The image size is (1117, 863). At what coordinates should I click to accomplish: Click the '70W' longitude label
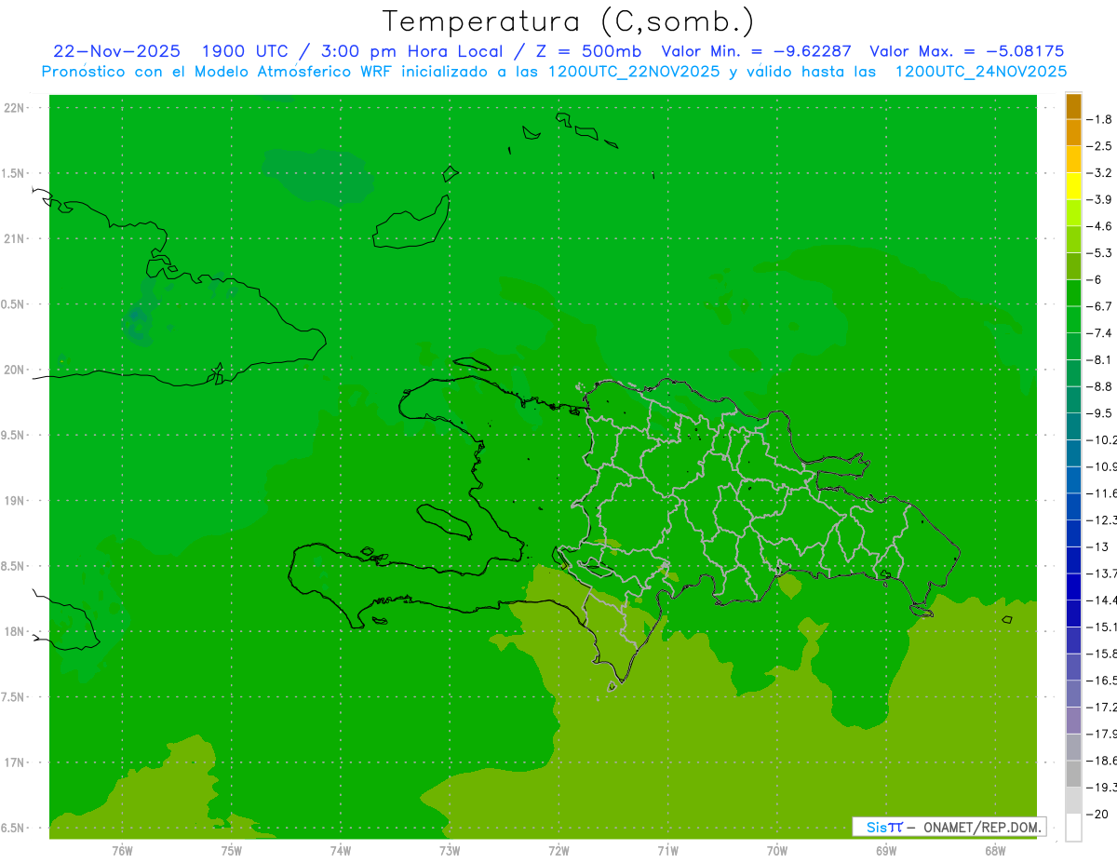(777, 850)
